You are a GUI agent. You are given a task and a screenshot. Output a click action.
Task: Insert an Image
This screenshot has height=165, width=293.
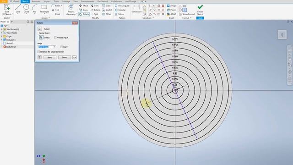pyautogui.click(x=172, y=6)
